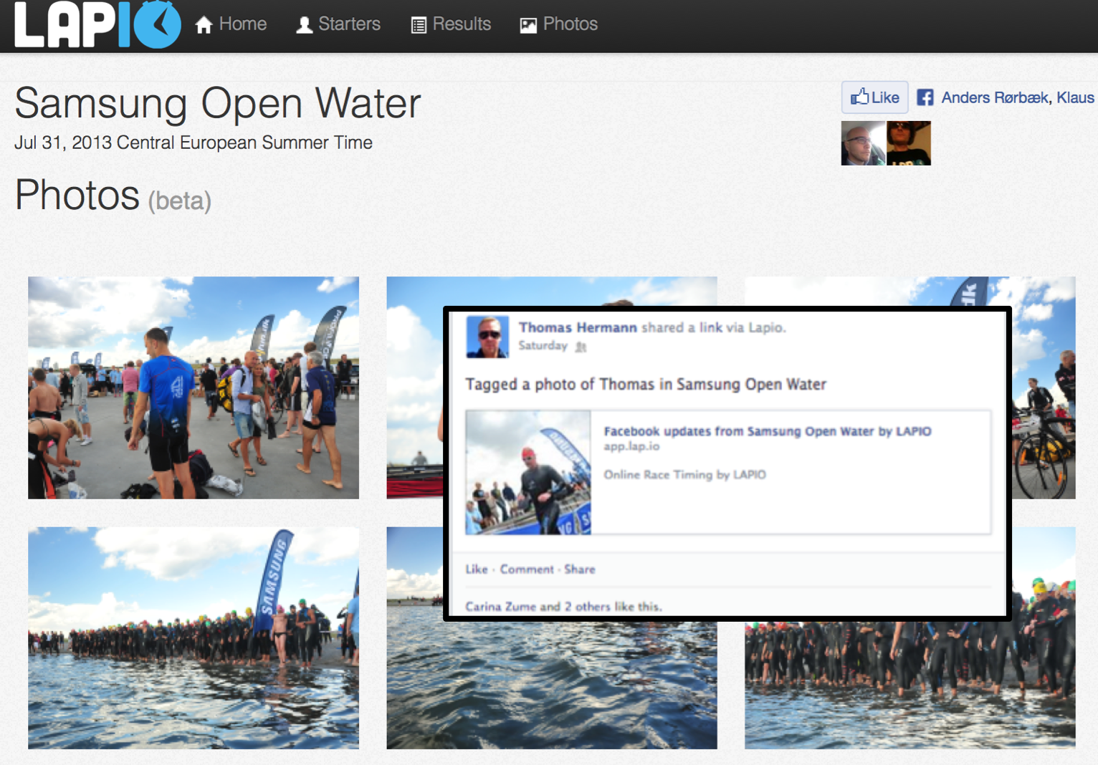
Task: Click the Starters person icon
Action: 305,25
